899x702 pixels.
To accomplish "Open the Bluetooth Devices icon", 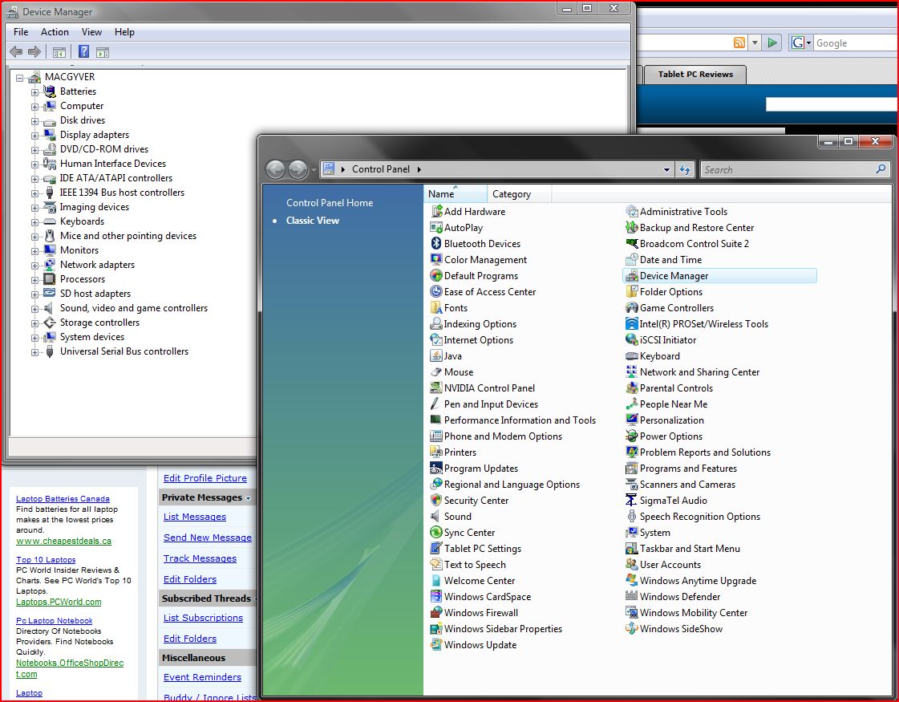I will tap(436, 244).
